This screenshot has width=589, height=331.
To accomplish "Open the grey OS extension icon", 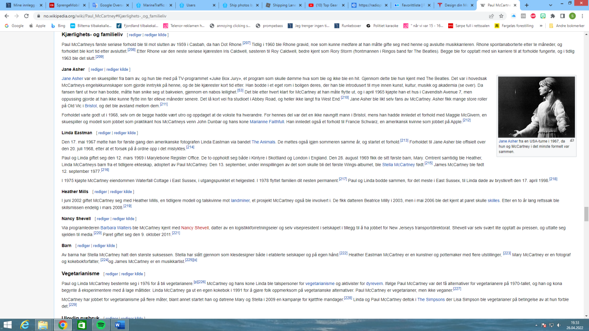I will click(x=523, y=16).
